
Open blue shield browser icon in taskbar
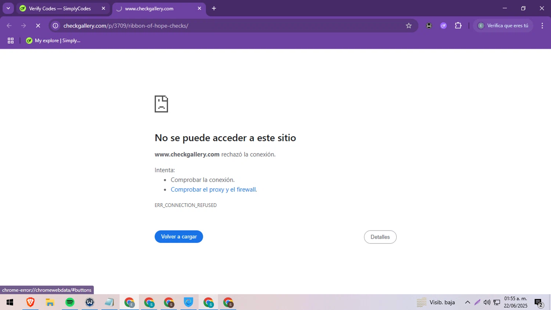(188, 303)
